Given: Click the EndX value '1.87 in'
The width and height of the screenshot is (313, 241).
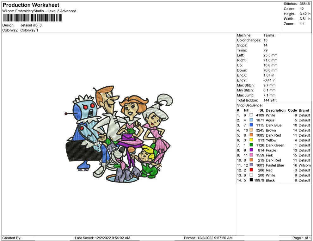Looking at the screenshot, I should [269, 75].
